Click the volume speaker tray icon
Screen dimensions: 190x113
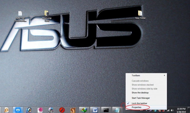172,110
